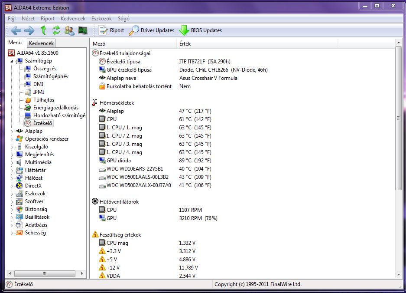The height and width of the screenshot is (293, 406).
Task: Expand the DirectX tree node
Action: click(x=12, y=186)
